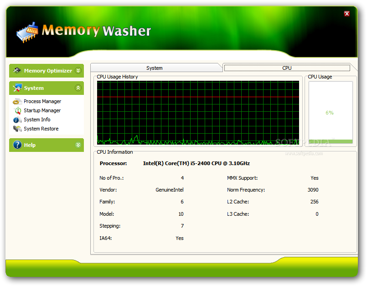The image size is (367, 286).
Task: Click the Process Manager icon
Action: click(17, 101)
